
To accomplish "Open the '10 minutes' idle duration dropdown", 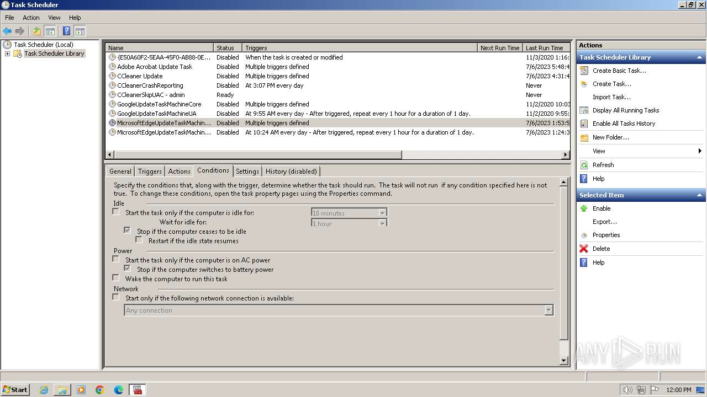I will point(382,213).
